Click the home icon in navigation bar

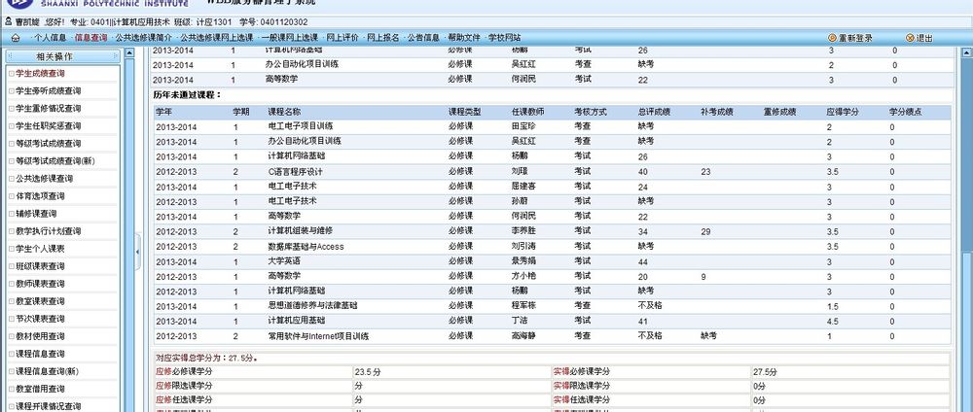16,38
